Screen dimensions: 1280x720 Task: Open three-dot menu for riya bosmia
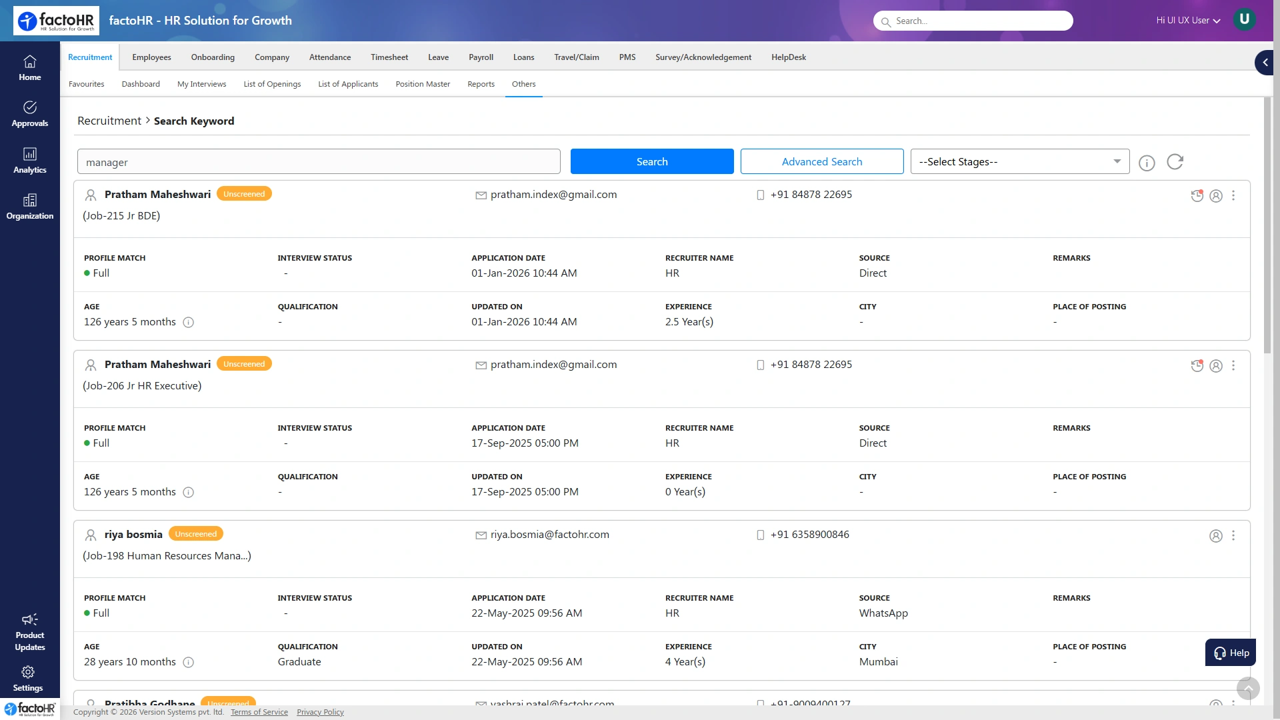click(x=1233, y=535)
